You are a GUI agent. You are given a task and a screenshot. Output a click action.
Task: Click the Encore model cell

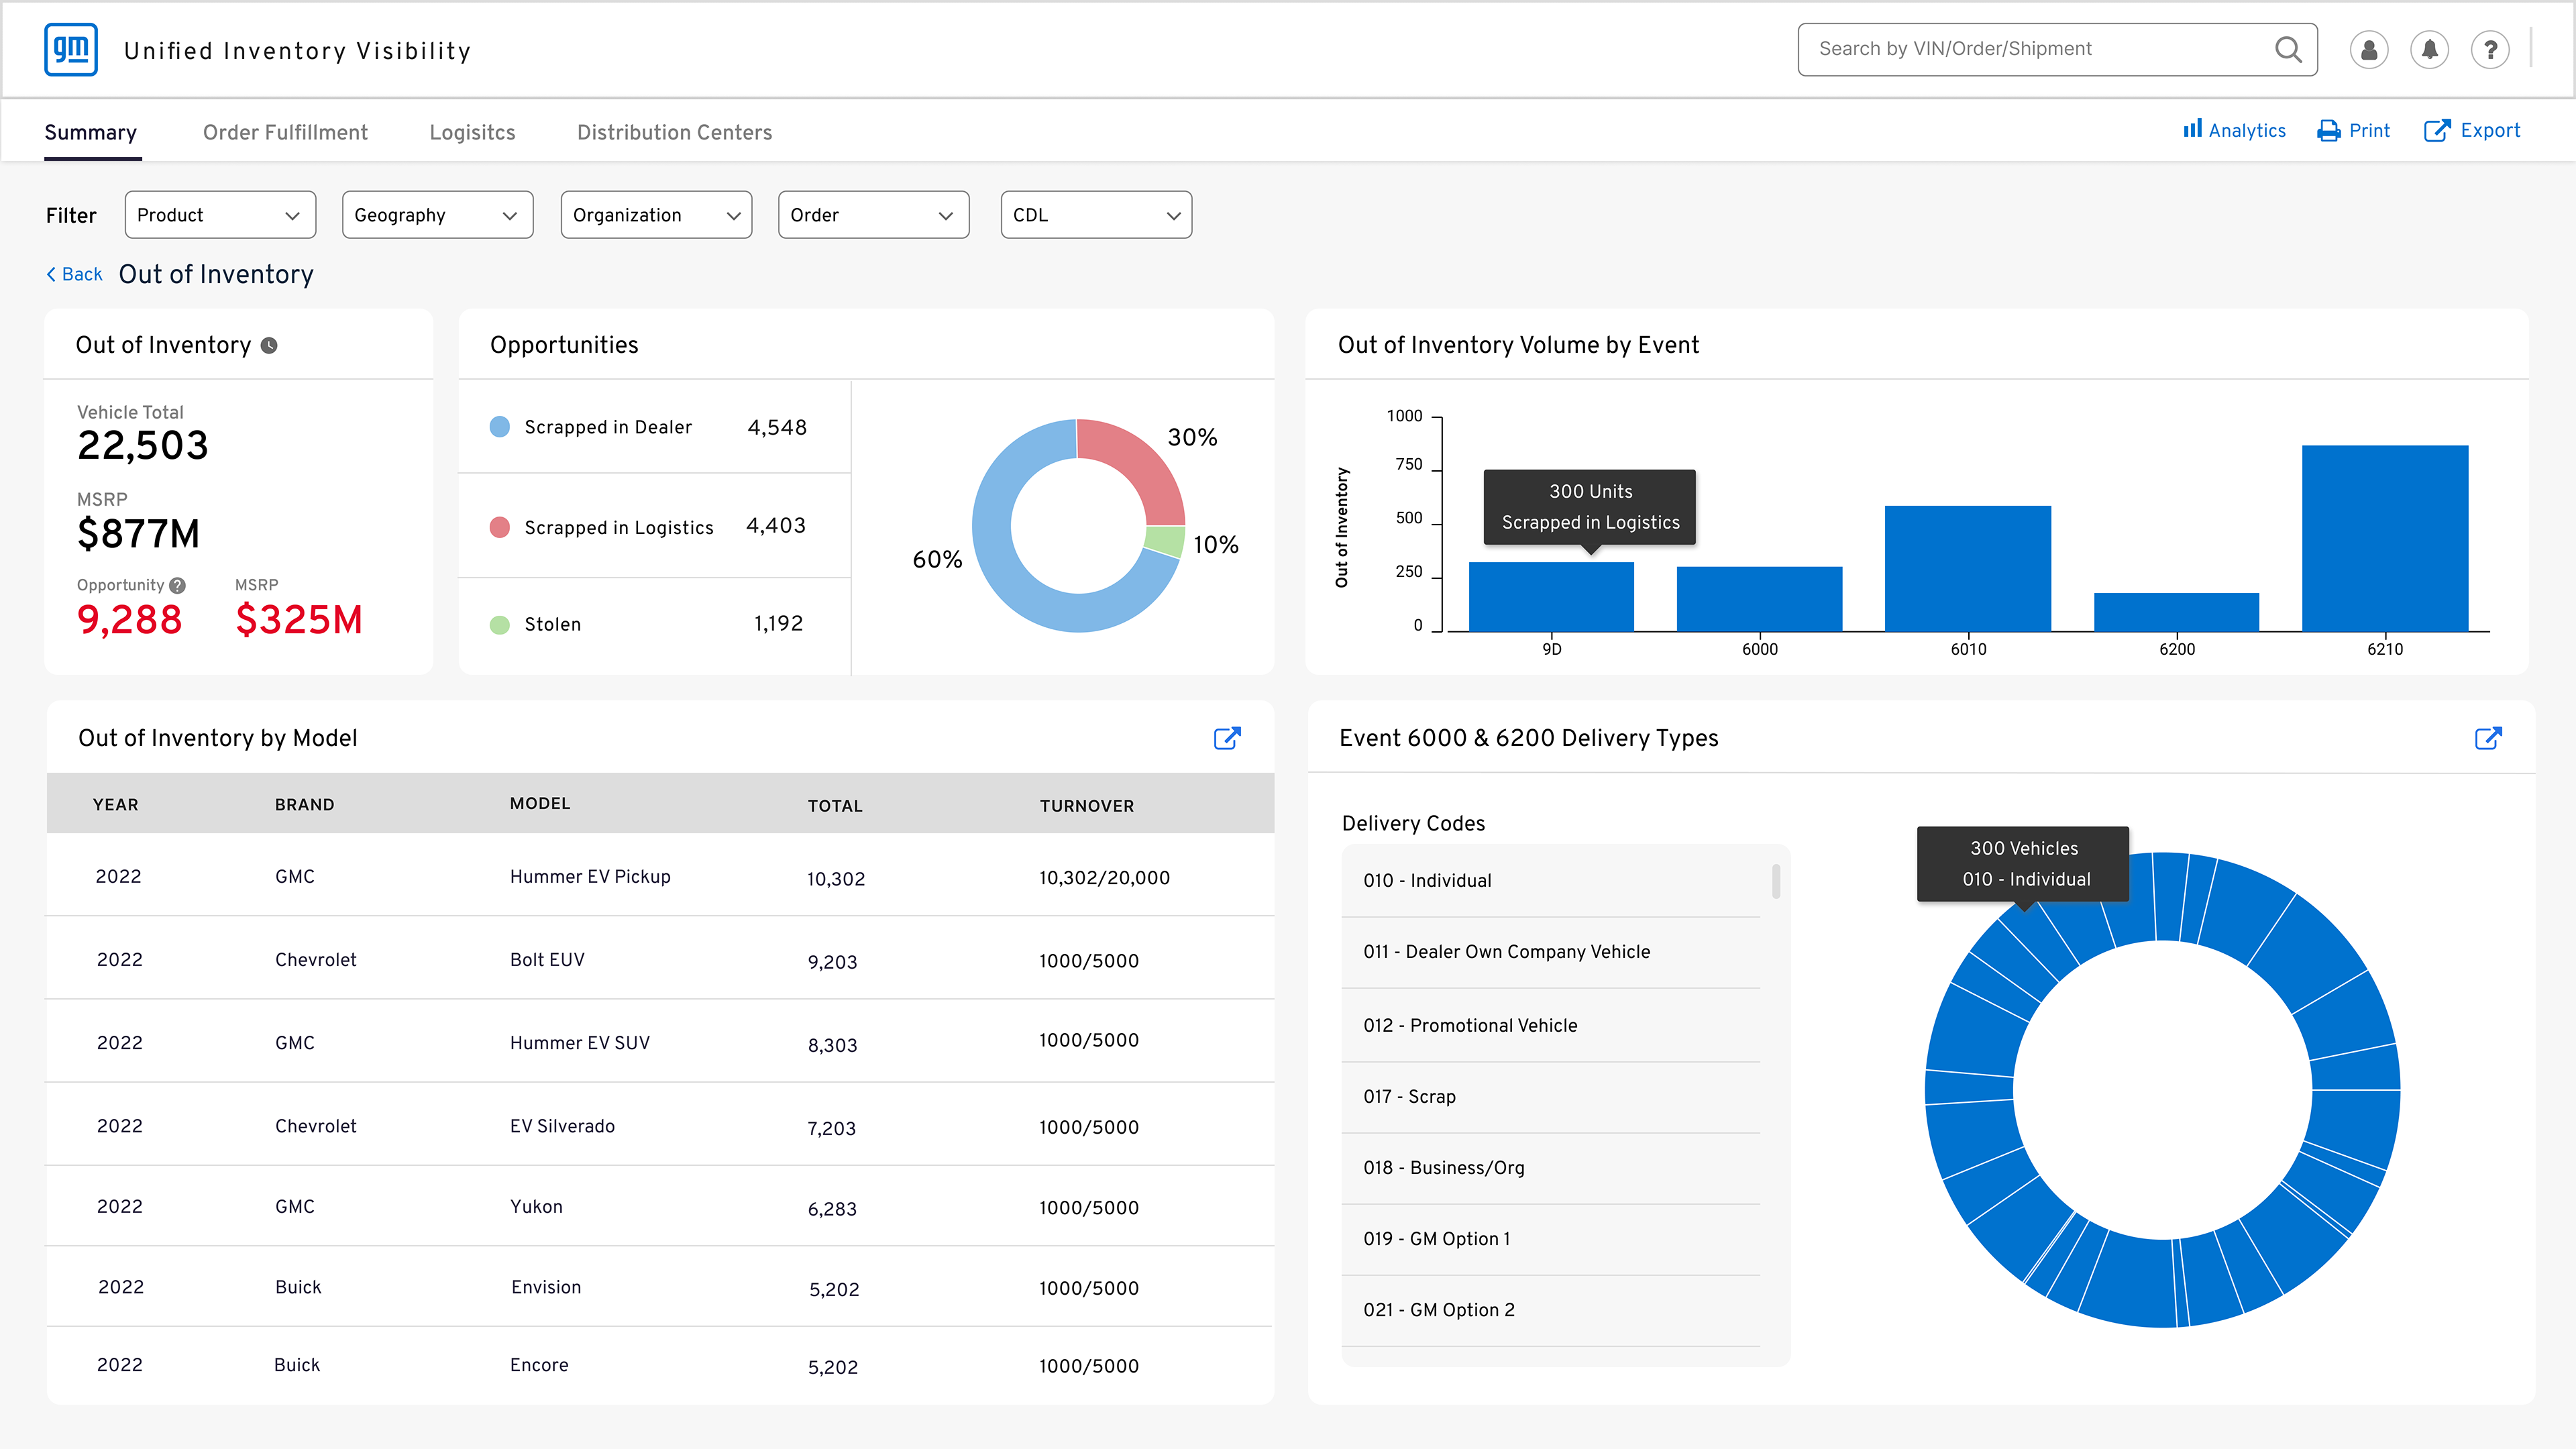click(x=539, y=1365)
